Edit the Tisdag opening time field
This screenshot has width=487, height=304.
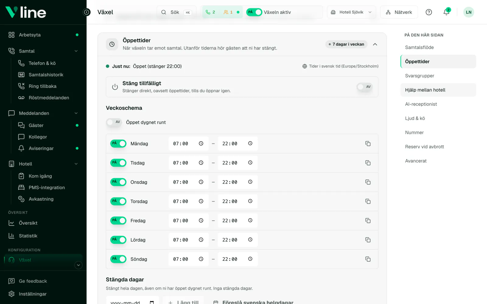tap(188, 163)
